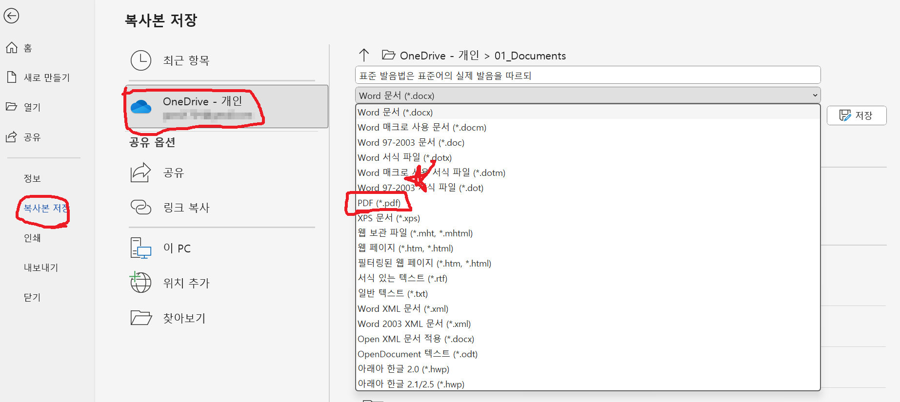Collapse the file type dropdown chevron

[815, 96]
